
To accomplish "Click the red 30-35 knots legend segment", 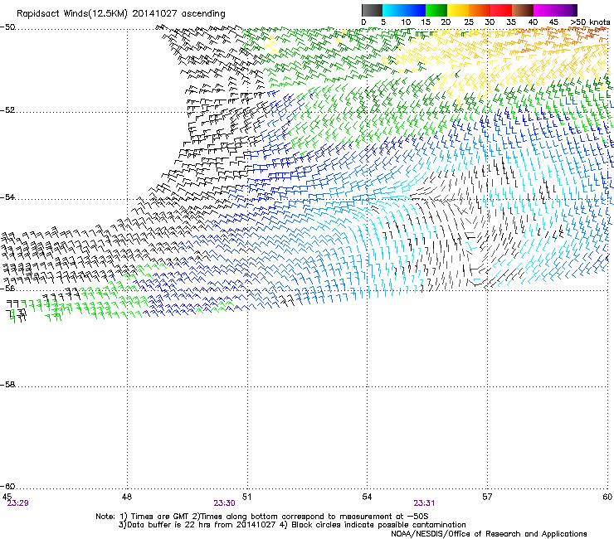I will 501,10.
